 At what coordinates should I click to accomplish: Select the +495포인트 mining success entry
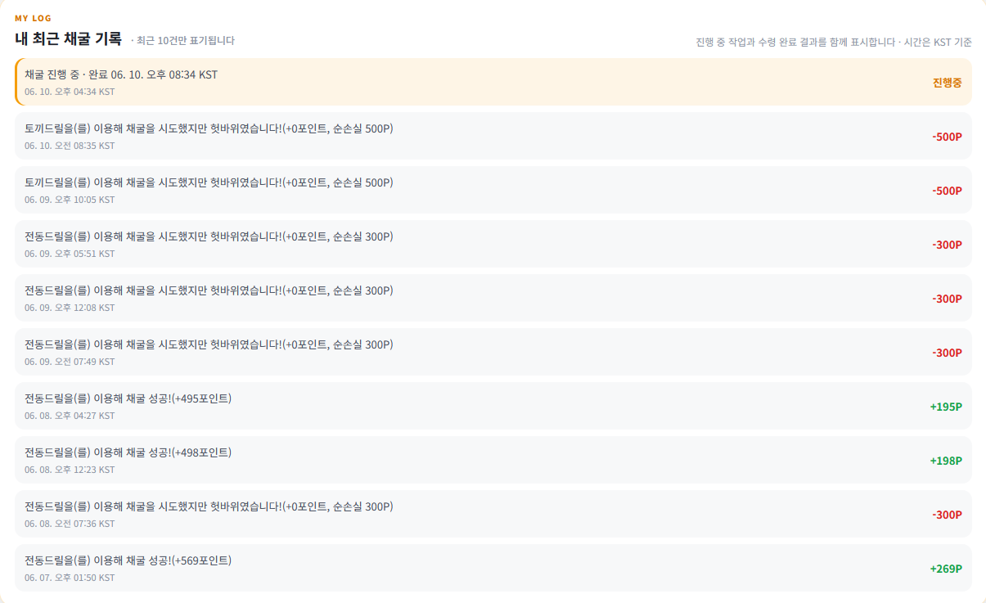click(x=493, y=406)
